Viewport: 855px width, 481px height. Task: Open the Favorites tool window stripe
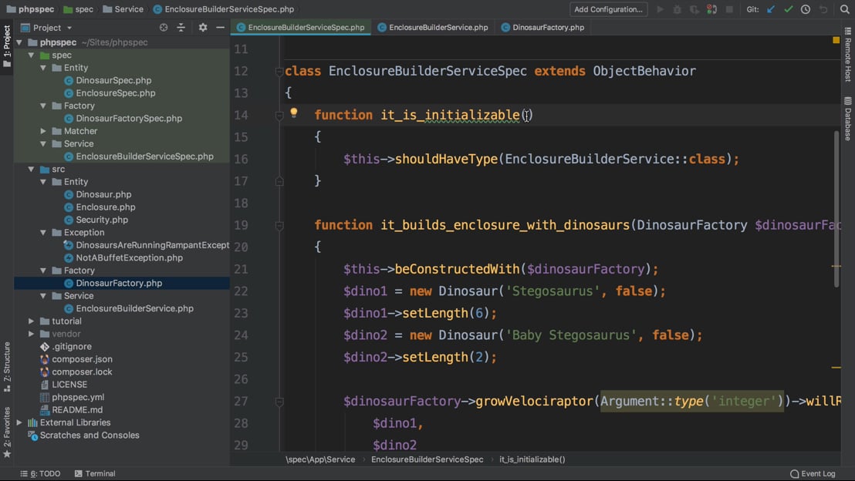6,432
